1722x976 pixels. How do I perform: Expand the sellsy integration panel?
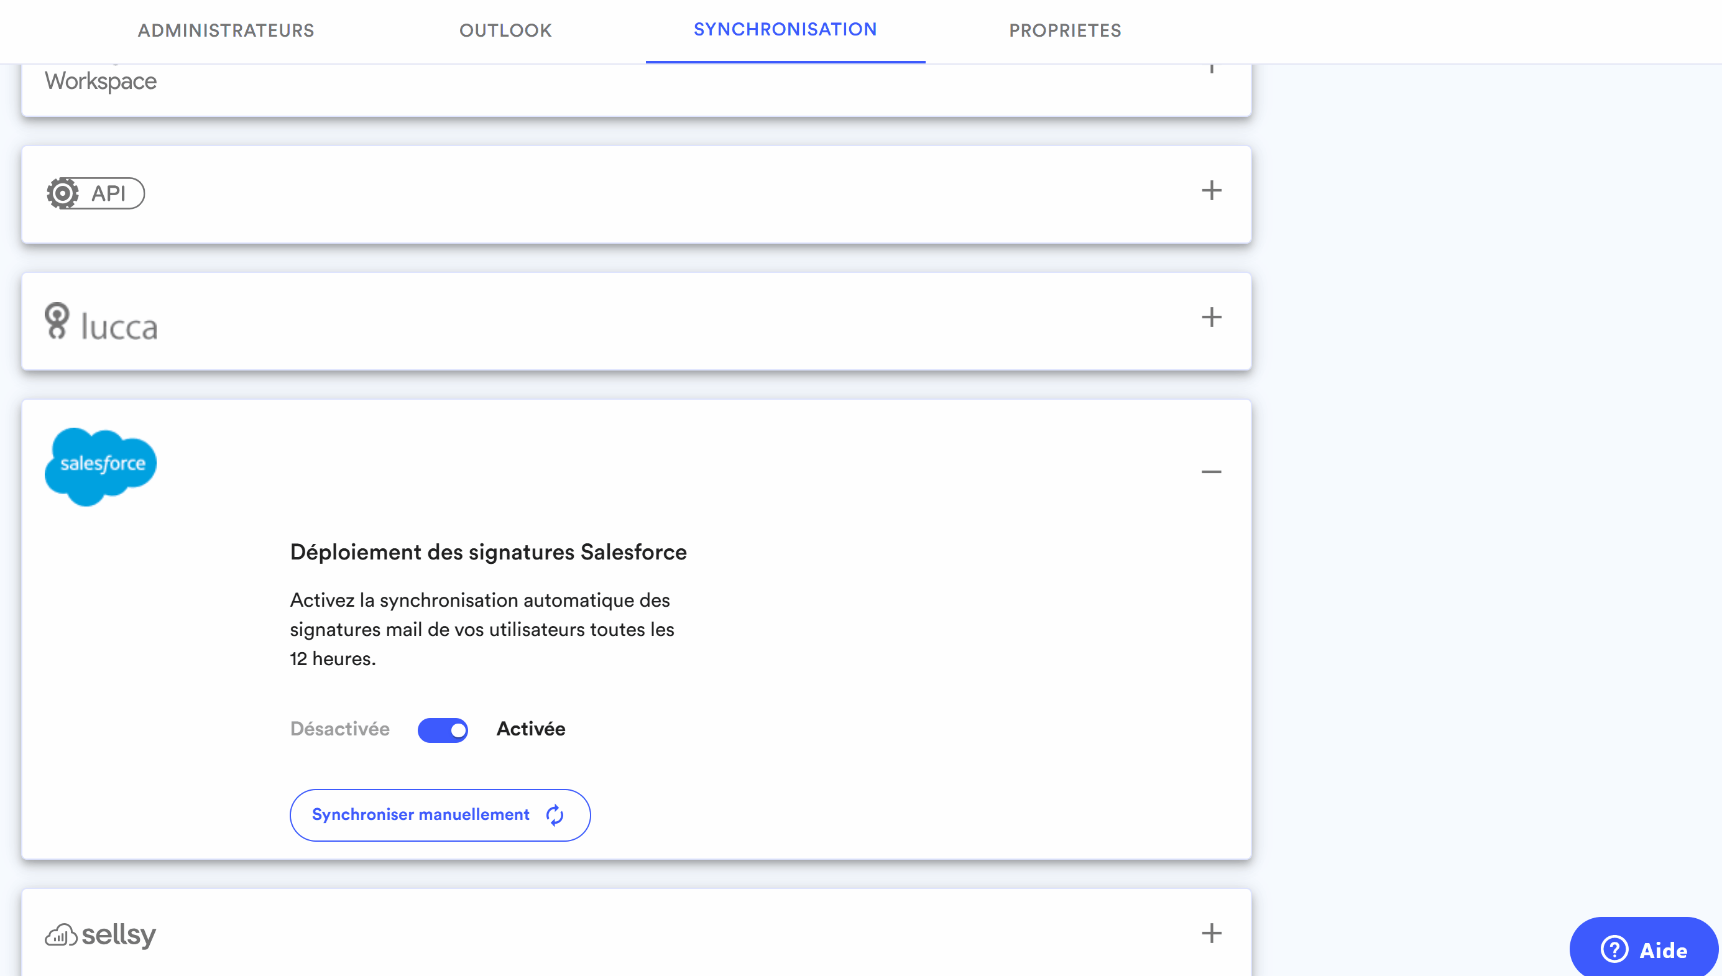click(x=1210, y=933)
